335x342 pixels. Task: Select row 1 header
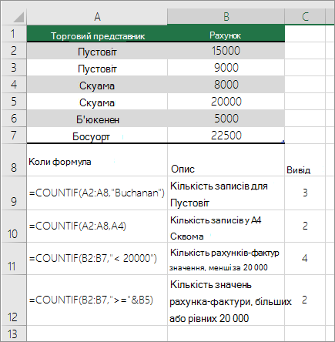pyautogui.click(x=14, y=34)
